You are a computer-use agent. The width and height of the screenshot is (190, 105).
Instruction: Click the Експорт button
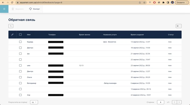point(34,9)
